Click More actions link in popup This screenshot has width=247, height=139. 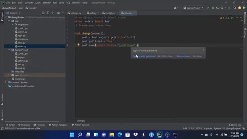184,56
